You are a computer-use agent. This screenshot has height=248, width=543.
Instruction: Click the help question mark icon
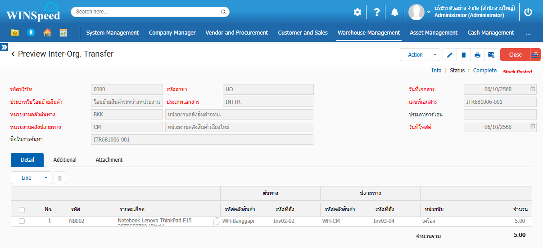376,12
